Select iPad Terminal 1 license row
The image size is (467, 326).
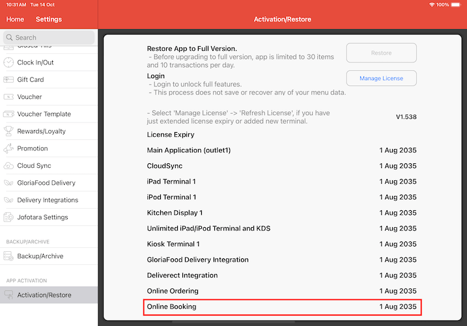281,182
